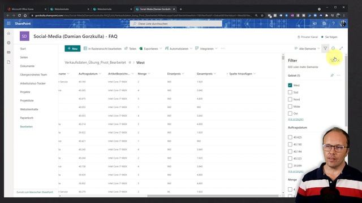Open more options for Gebiet filter

click(338, 75)
